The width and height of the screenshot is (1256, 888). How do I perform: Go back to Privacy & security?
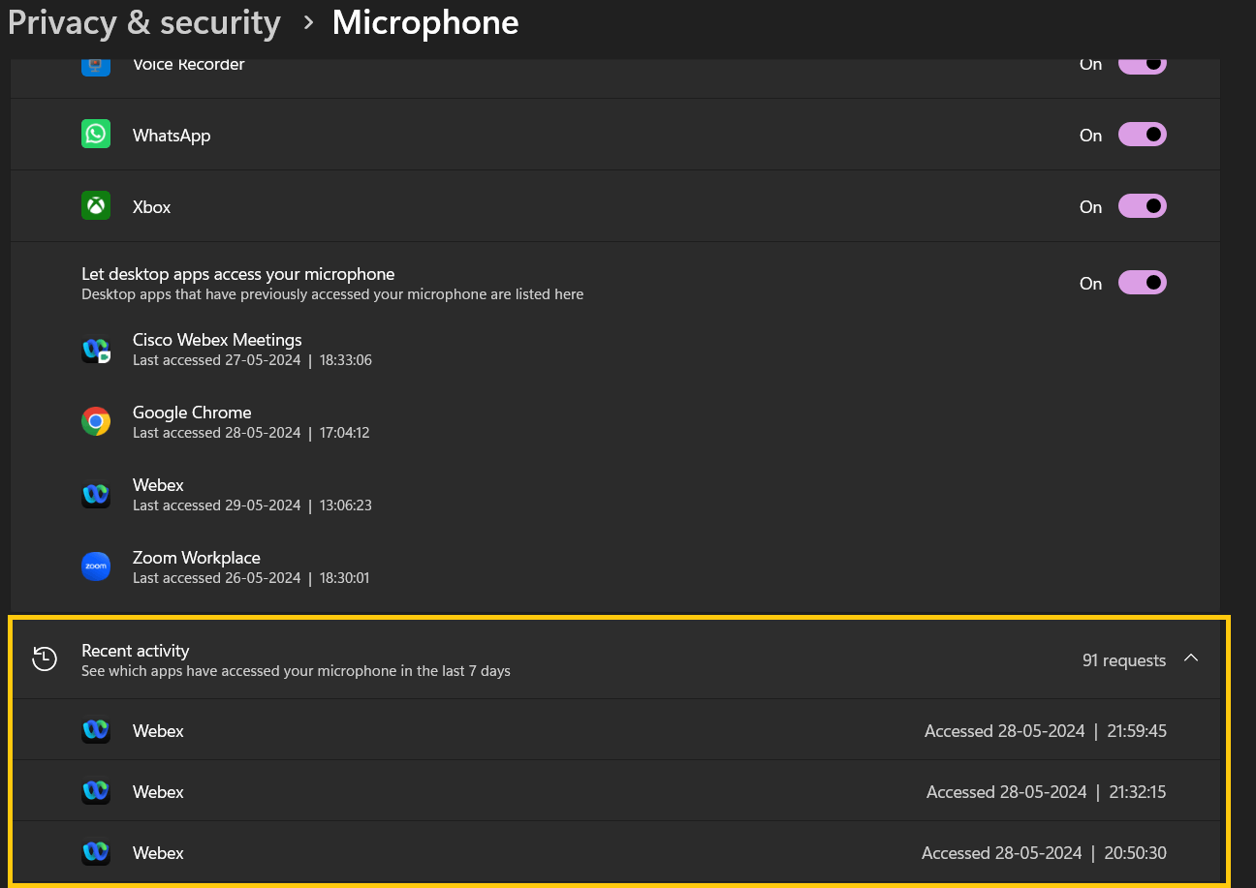pos(144,22)
